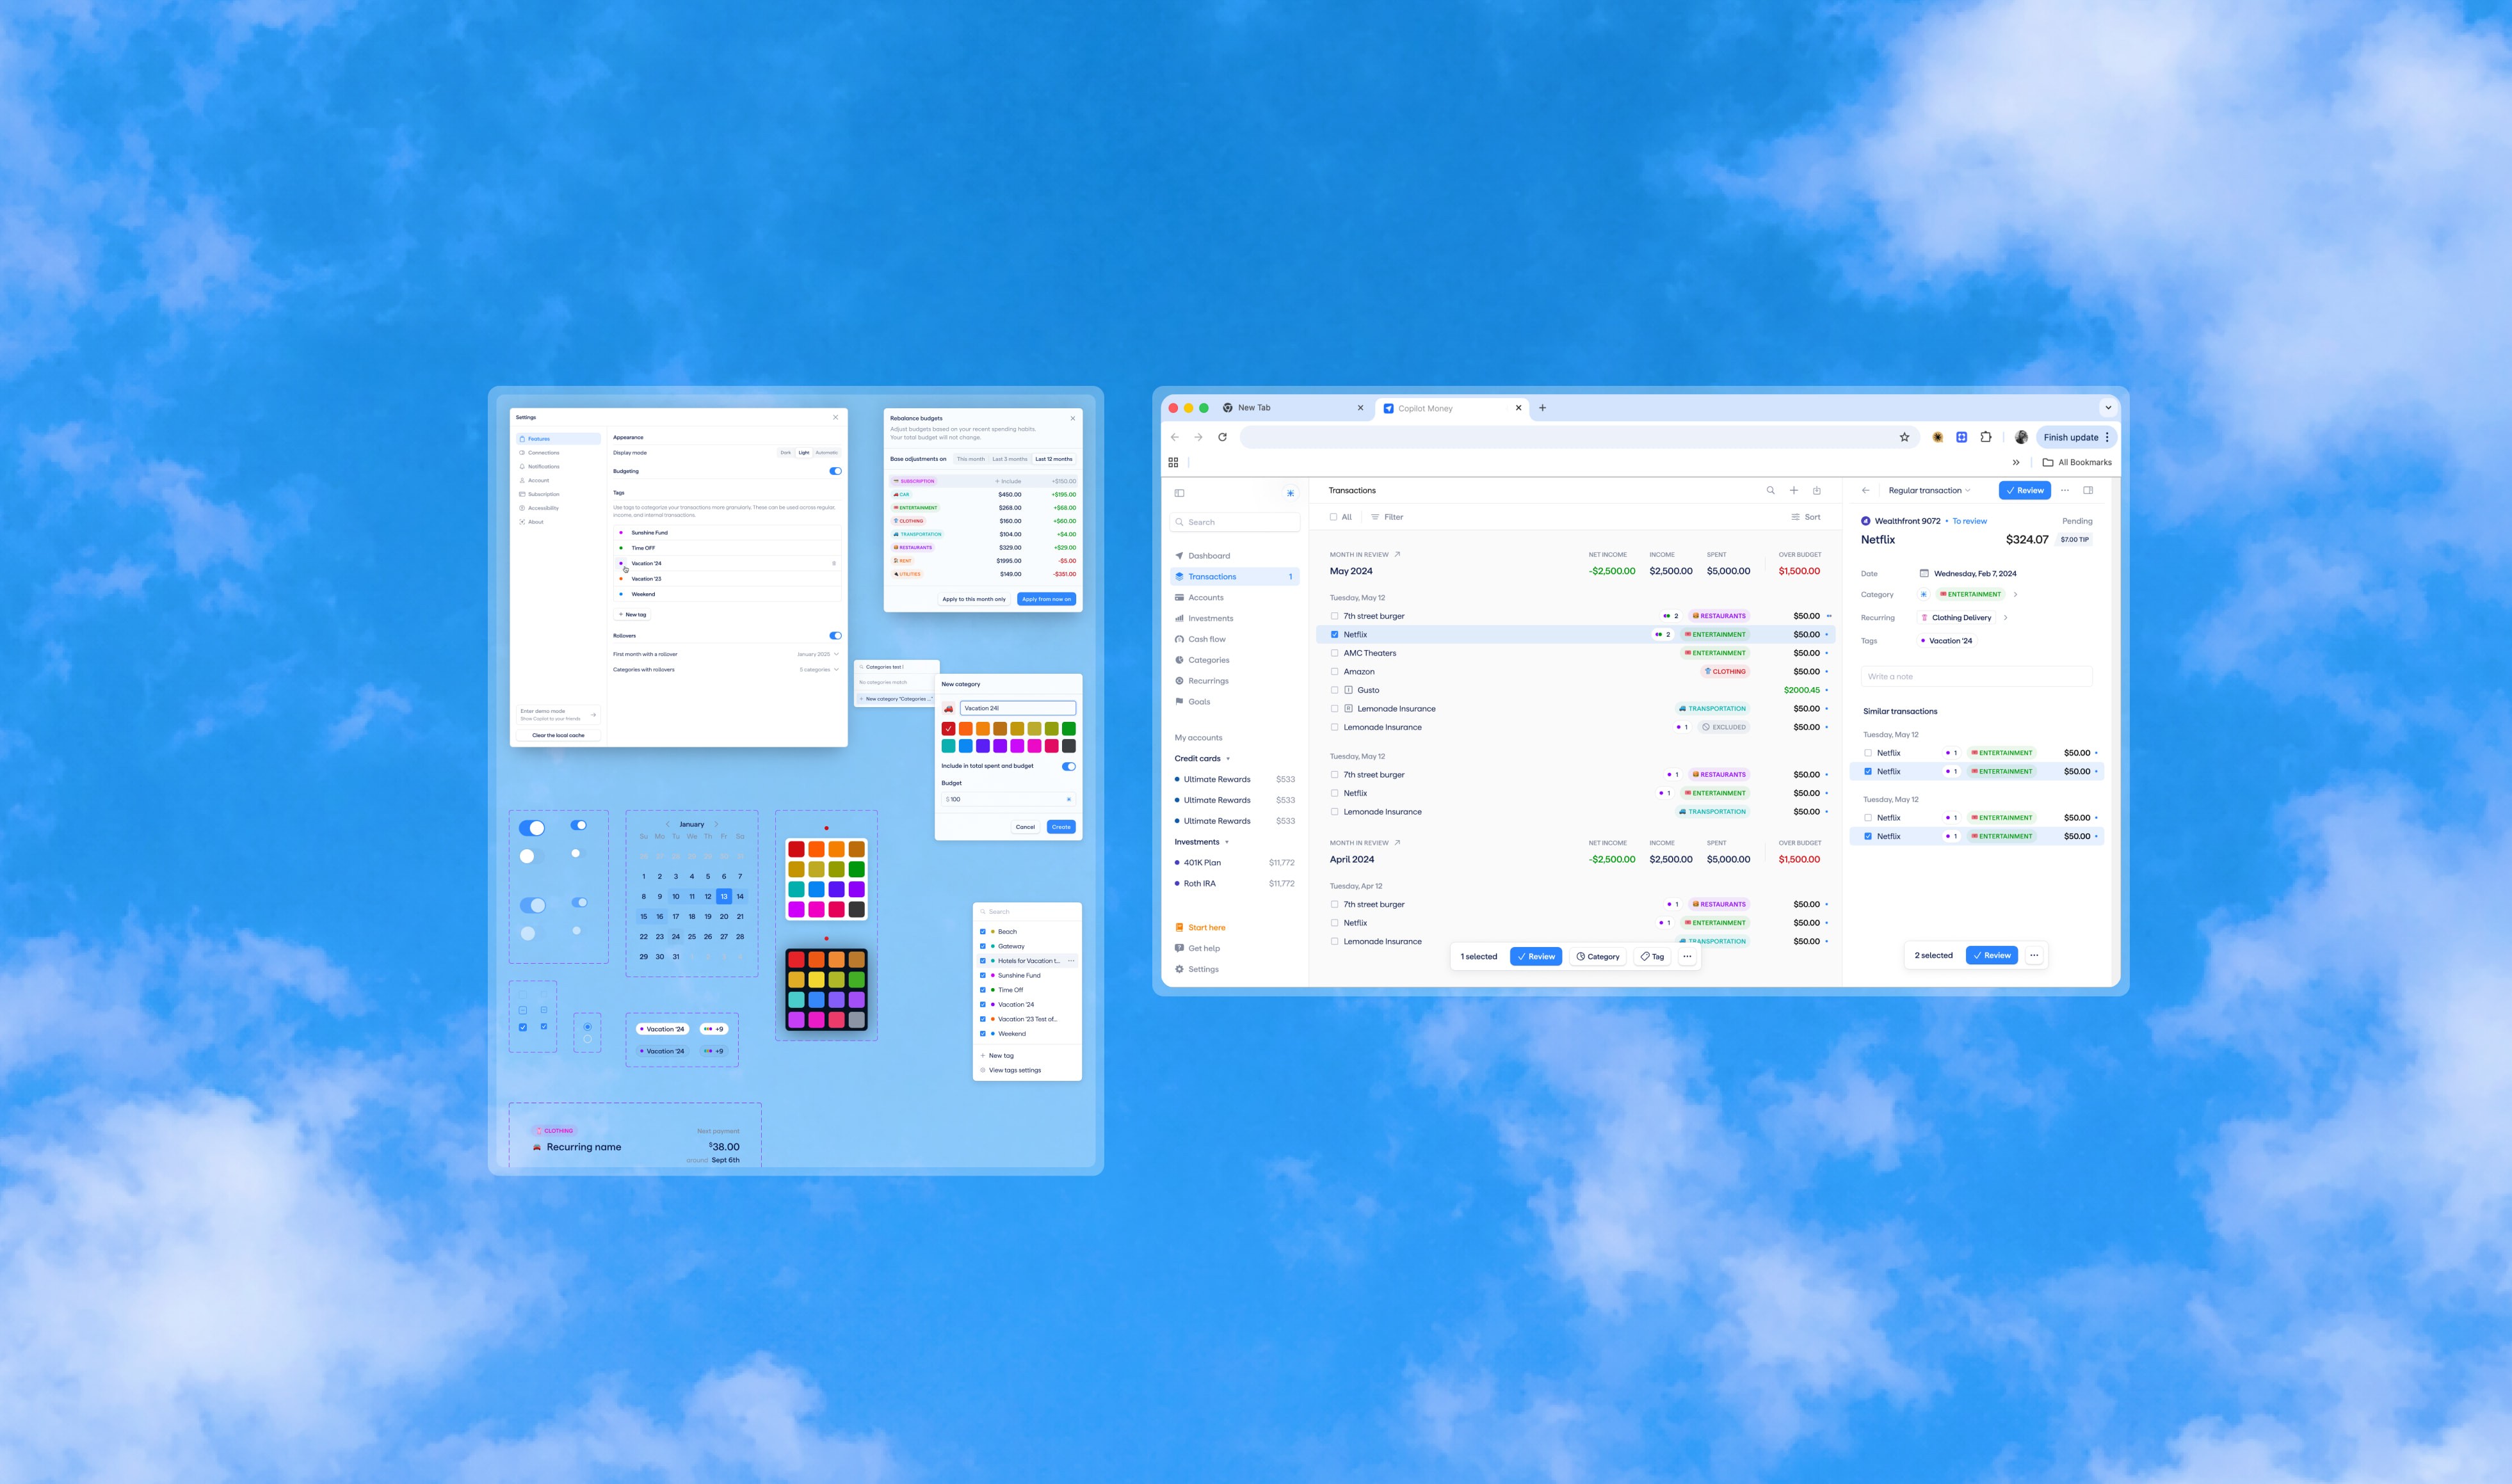Collapse the left sidebar panel icon
The height and width of the screenshot is (1484, 2512).
click(x=1179, y=493)
